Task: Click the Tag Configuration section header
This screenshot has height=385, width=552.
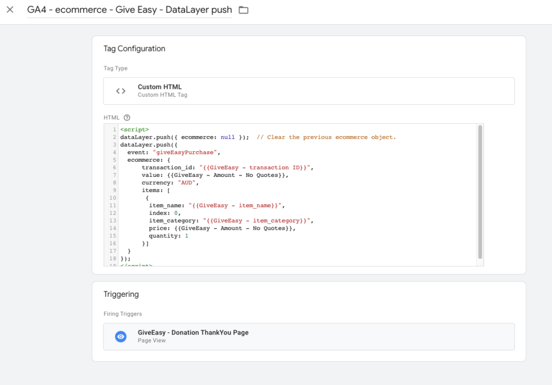Action: 134,48
